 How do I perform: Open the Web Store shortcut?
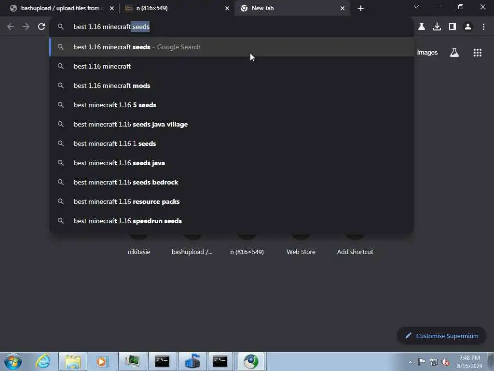(x=301, y=252)
